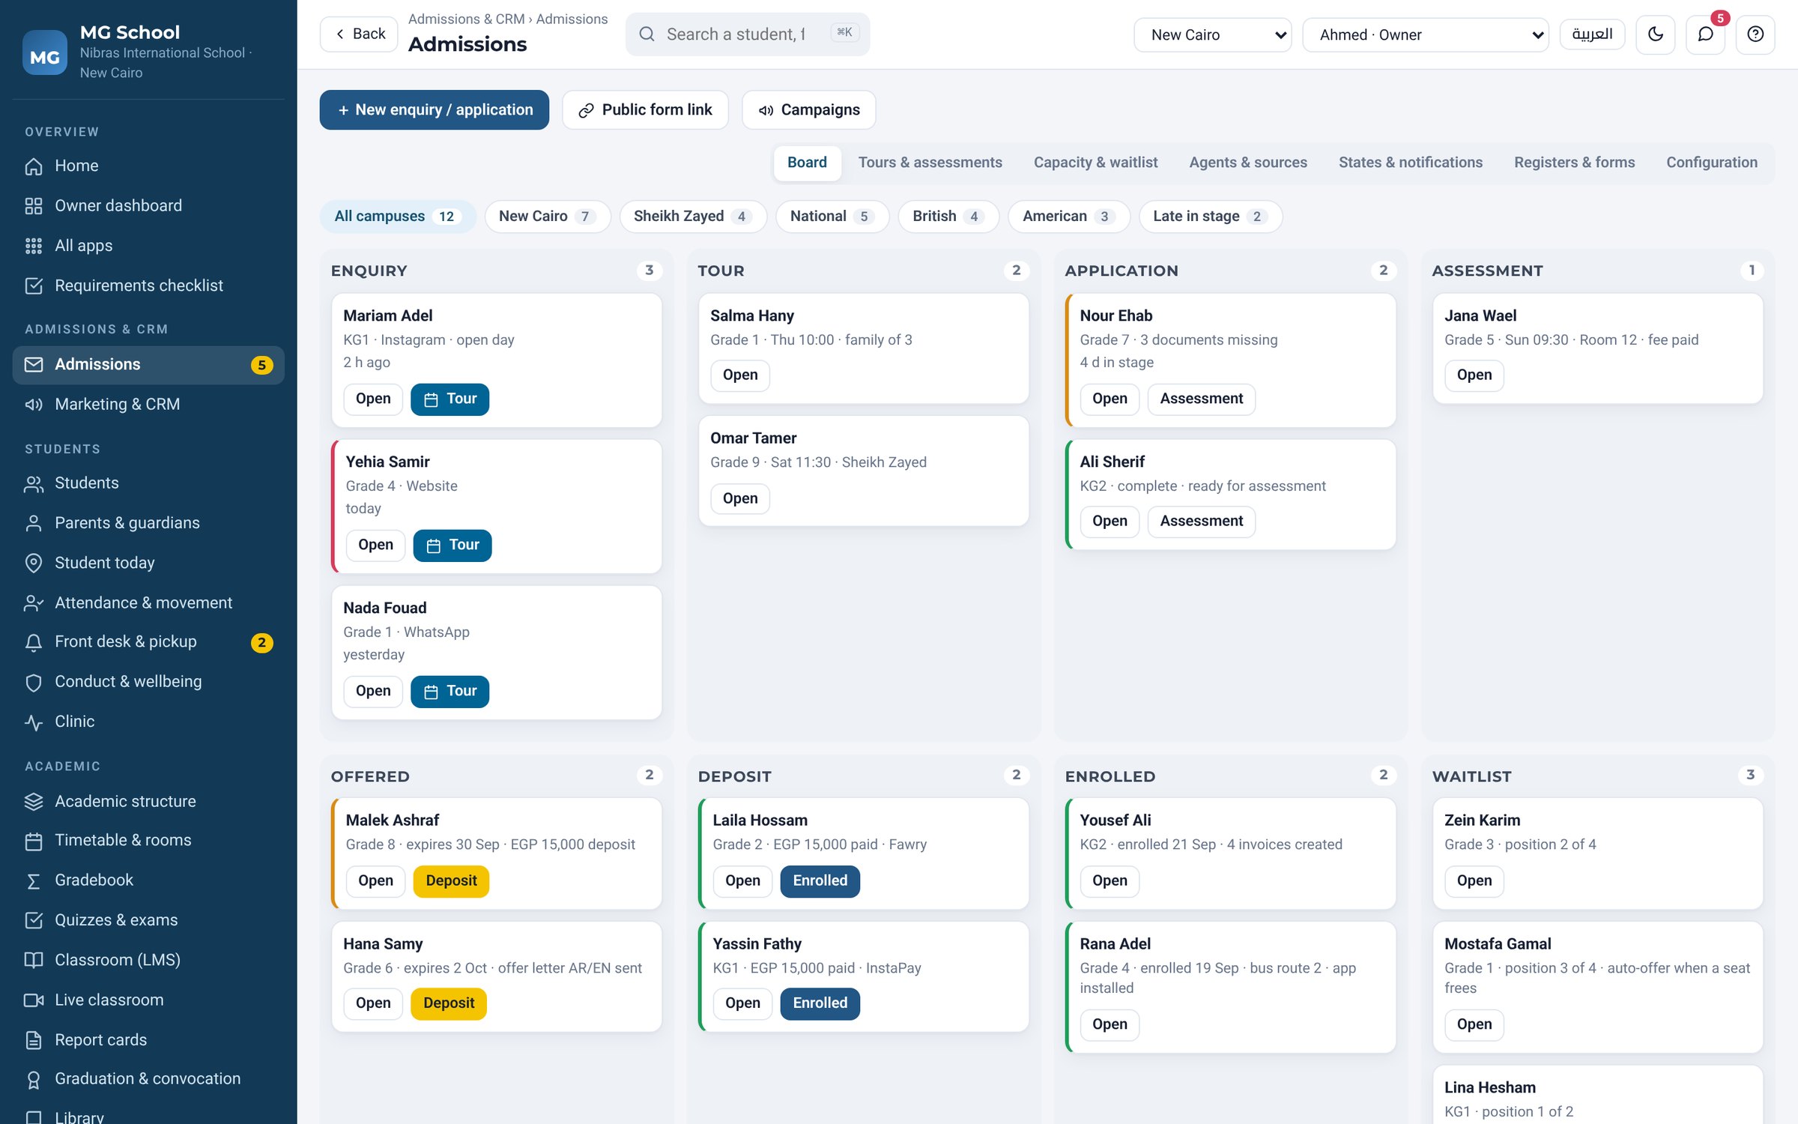
Task: Open the Campaigns button
Action: click(x=808, y=110)
